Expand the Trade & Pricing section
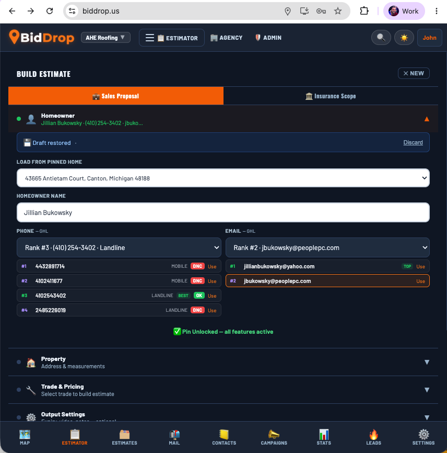 coord(223,390)
